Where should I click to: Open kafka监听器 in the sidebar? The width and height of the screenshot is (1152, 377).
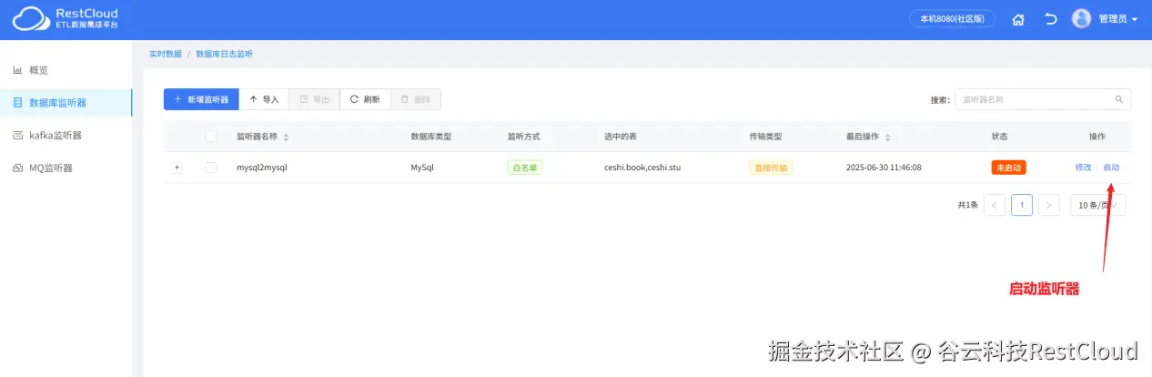[x=66, y=136]
